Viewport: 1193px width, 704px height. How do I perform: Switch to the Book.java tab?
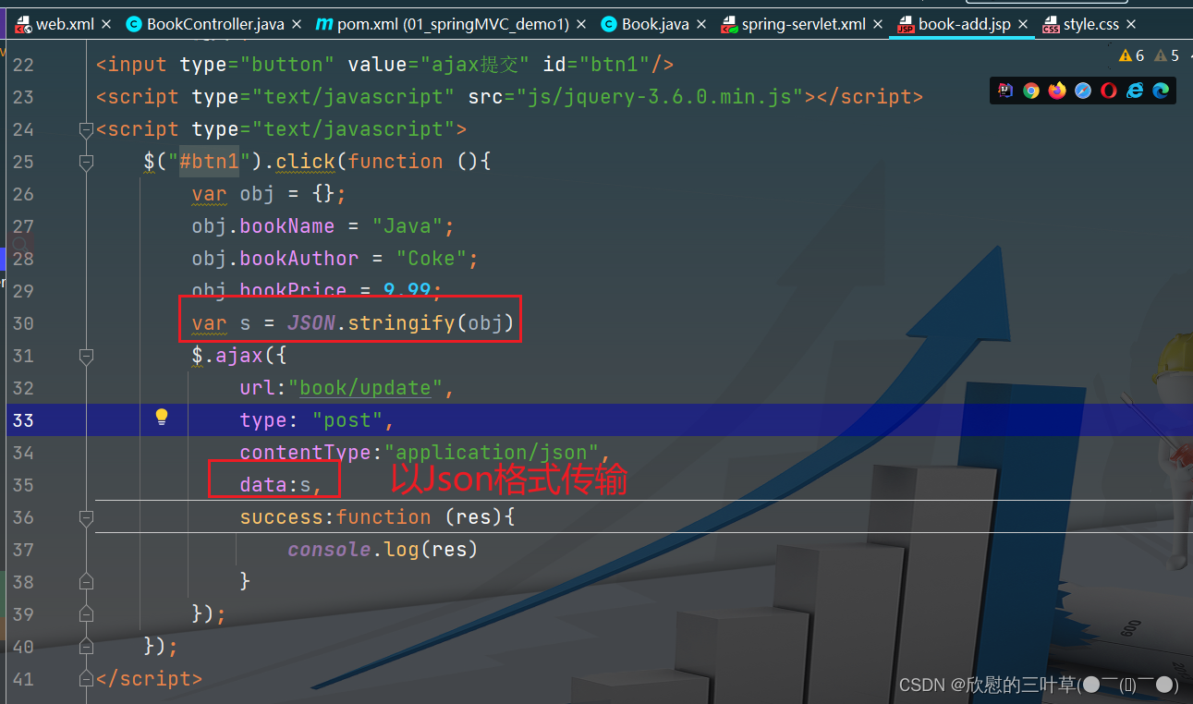coord(655,24)
